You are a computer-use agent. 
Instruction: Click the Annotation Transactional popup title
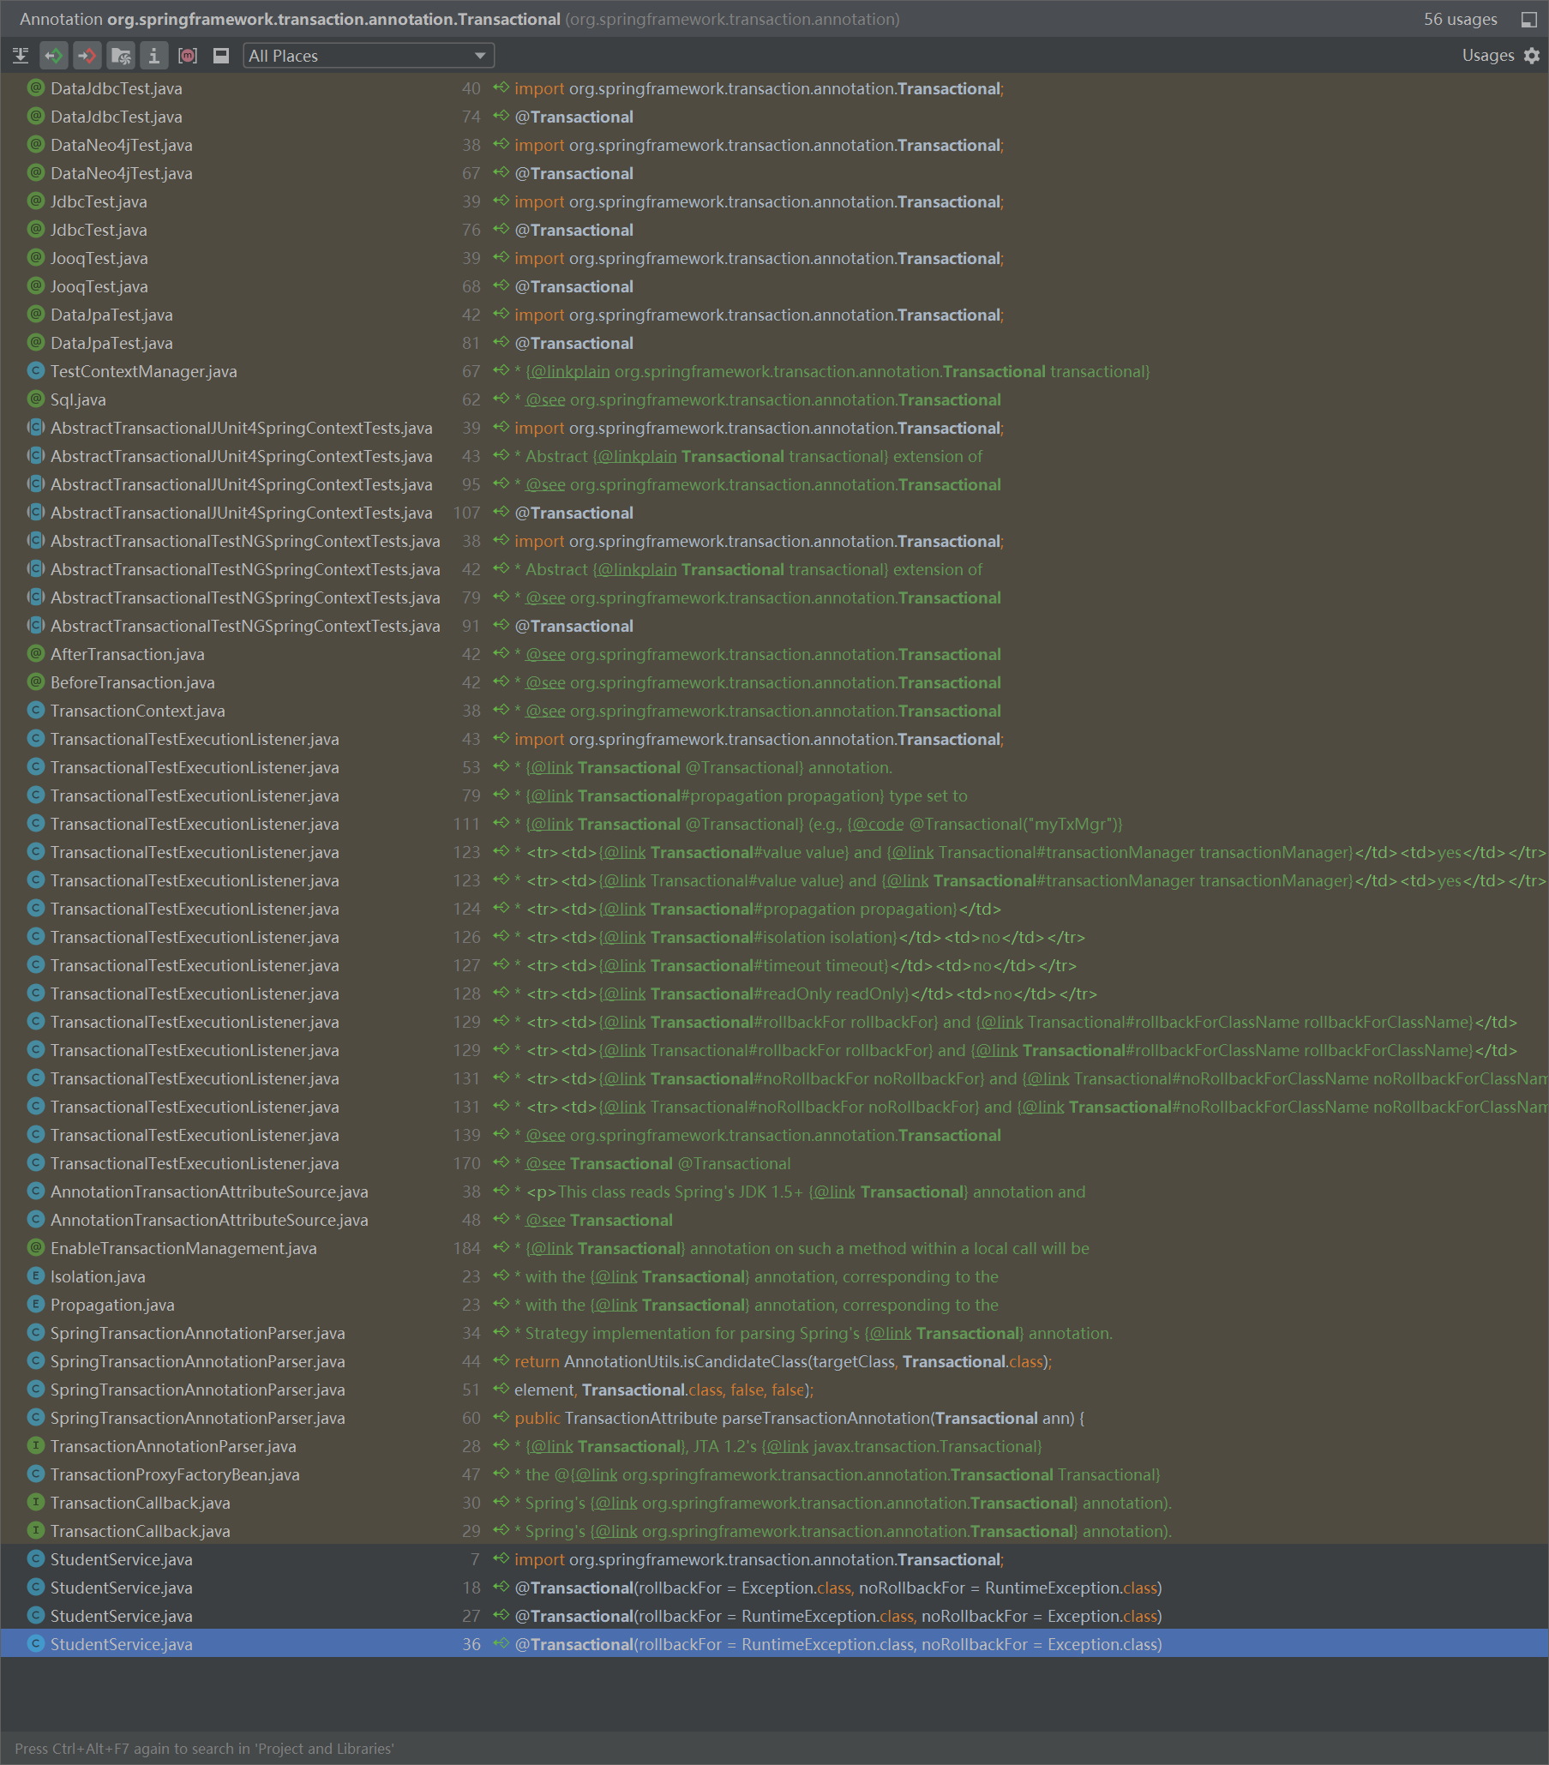[459, 19]
